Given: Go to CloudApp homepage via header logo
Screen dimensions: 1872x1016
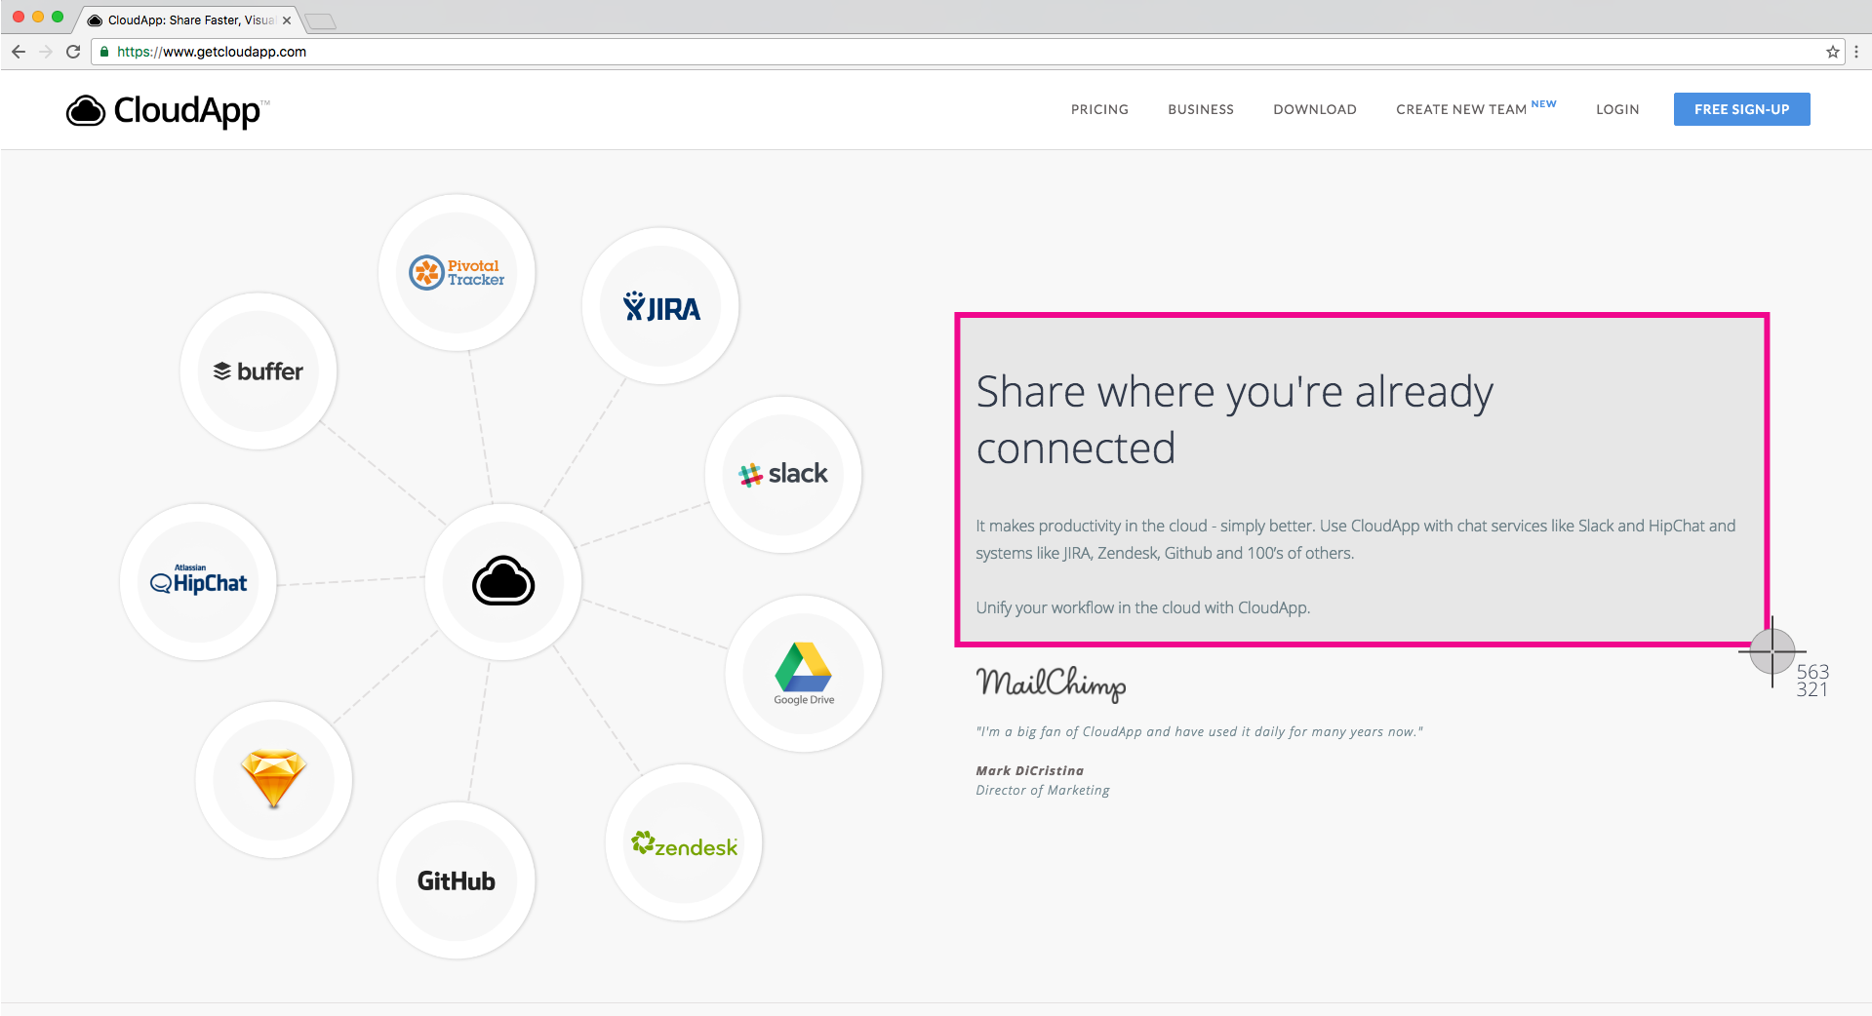Looking at the screenshot, I should [x=167, y=111].
